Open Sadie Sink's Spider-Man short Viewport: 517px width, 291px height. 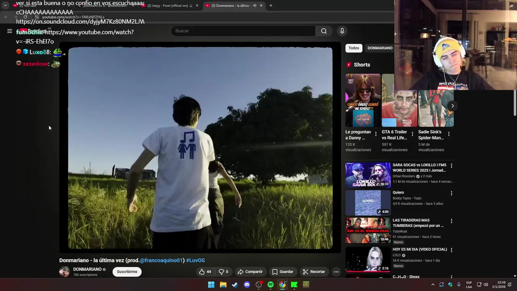tap(436, 108)
